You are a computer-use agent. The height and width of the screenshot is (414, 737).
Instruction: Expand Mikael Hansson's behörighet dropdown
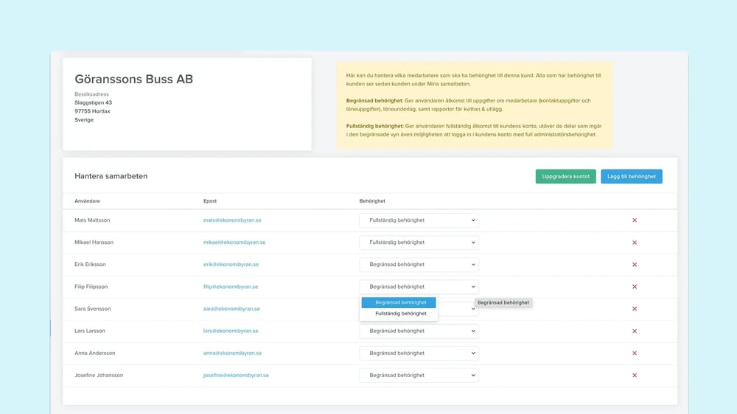click(419, 242)
